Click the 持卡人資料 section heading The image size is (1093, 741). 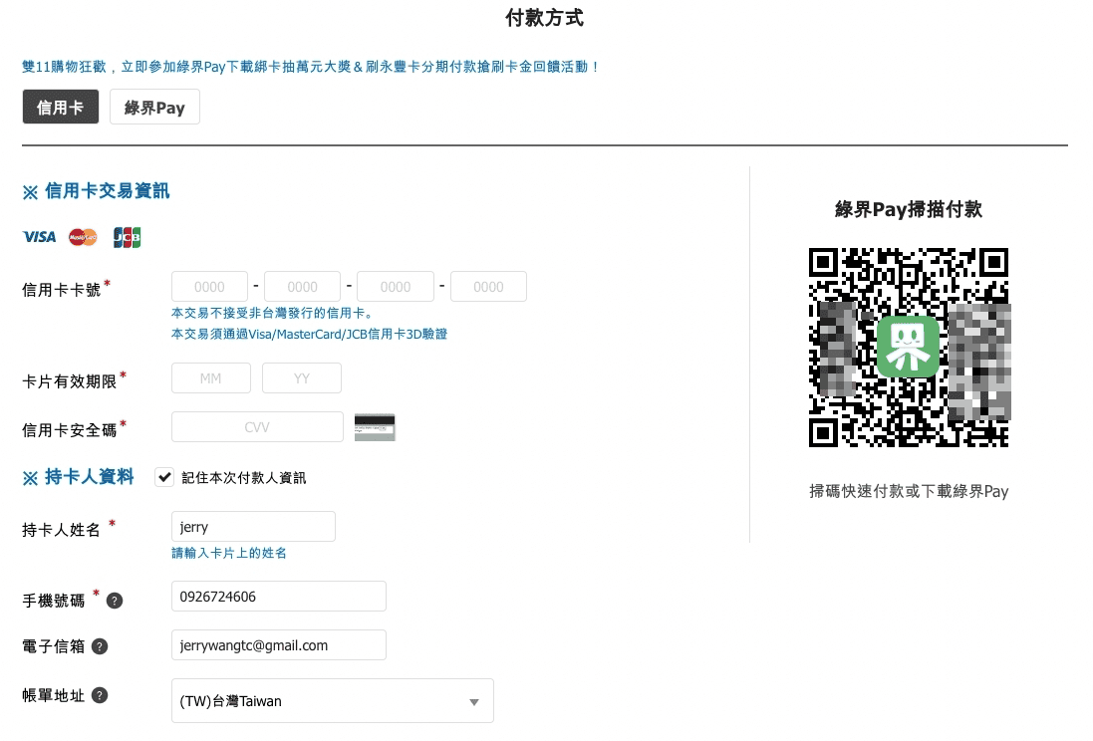tap(78, 477)
